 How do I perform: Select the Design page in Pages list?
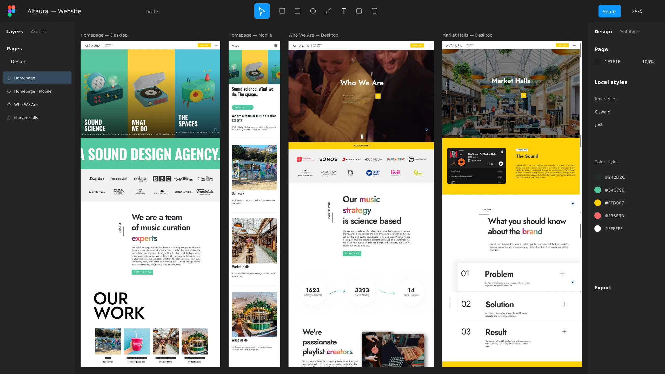(x=19, y=62)
